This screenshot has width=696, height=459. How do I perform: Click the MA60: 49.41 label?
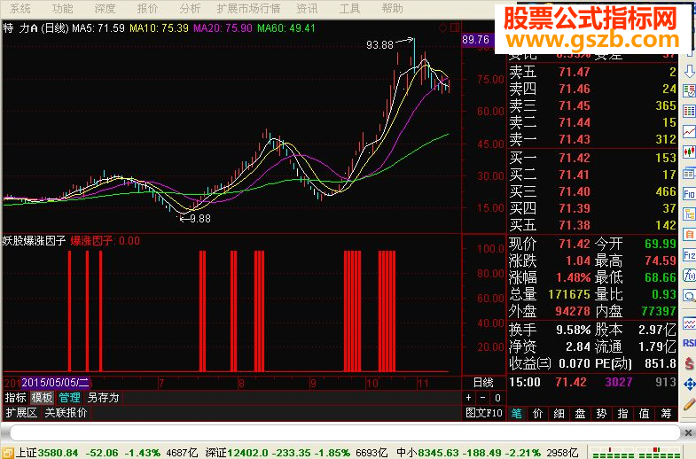286,28
